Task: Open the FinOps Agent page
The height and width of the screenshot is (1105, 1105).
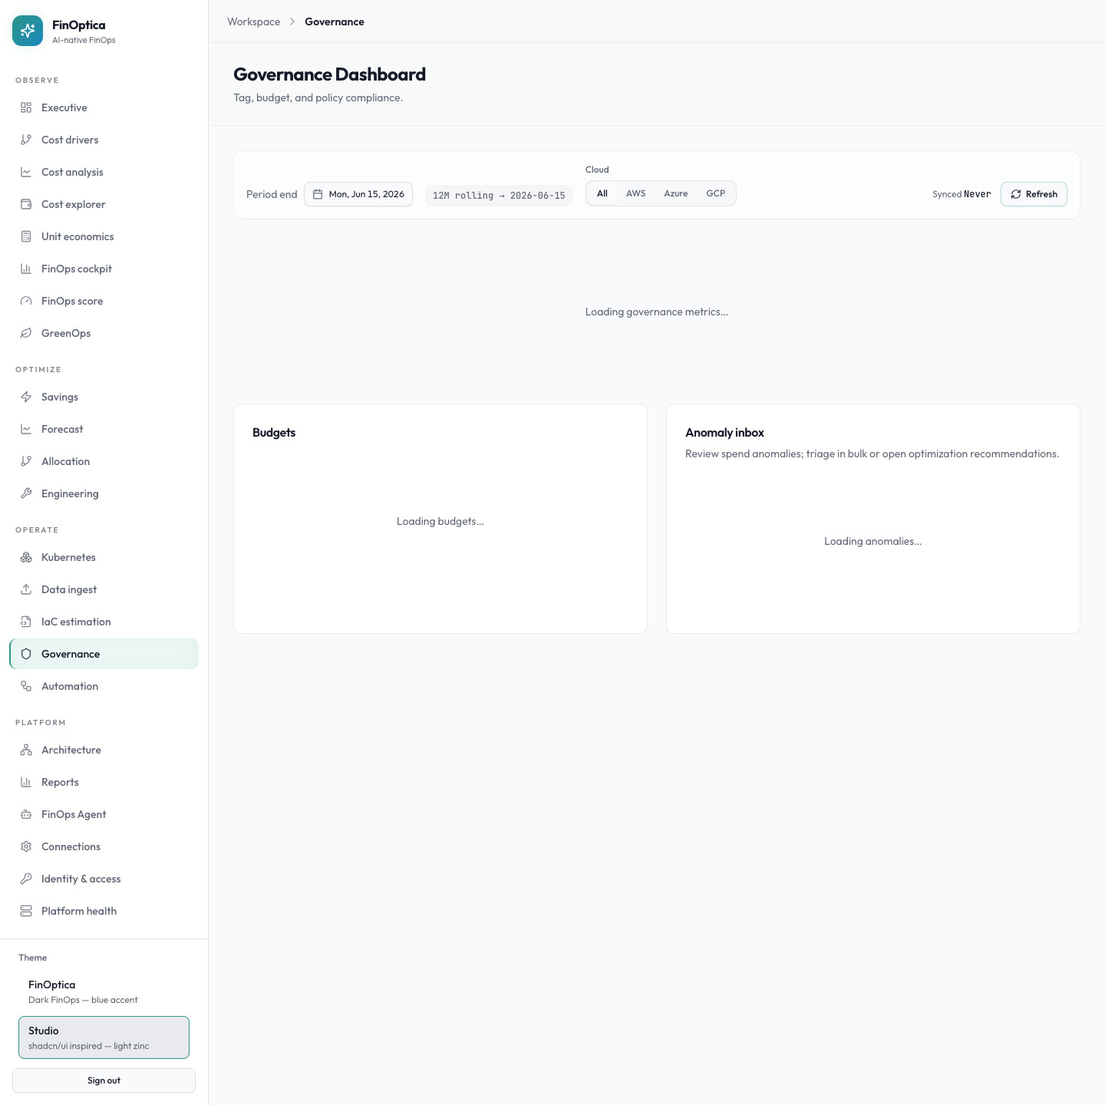Action: click(x=104, y=814)
